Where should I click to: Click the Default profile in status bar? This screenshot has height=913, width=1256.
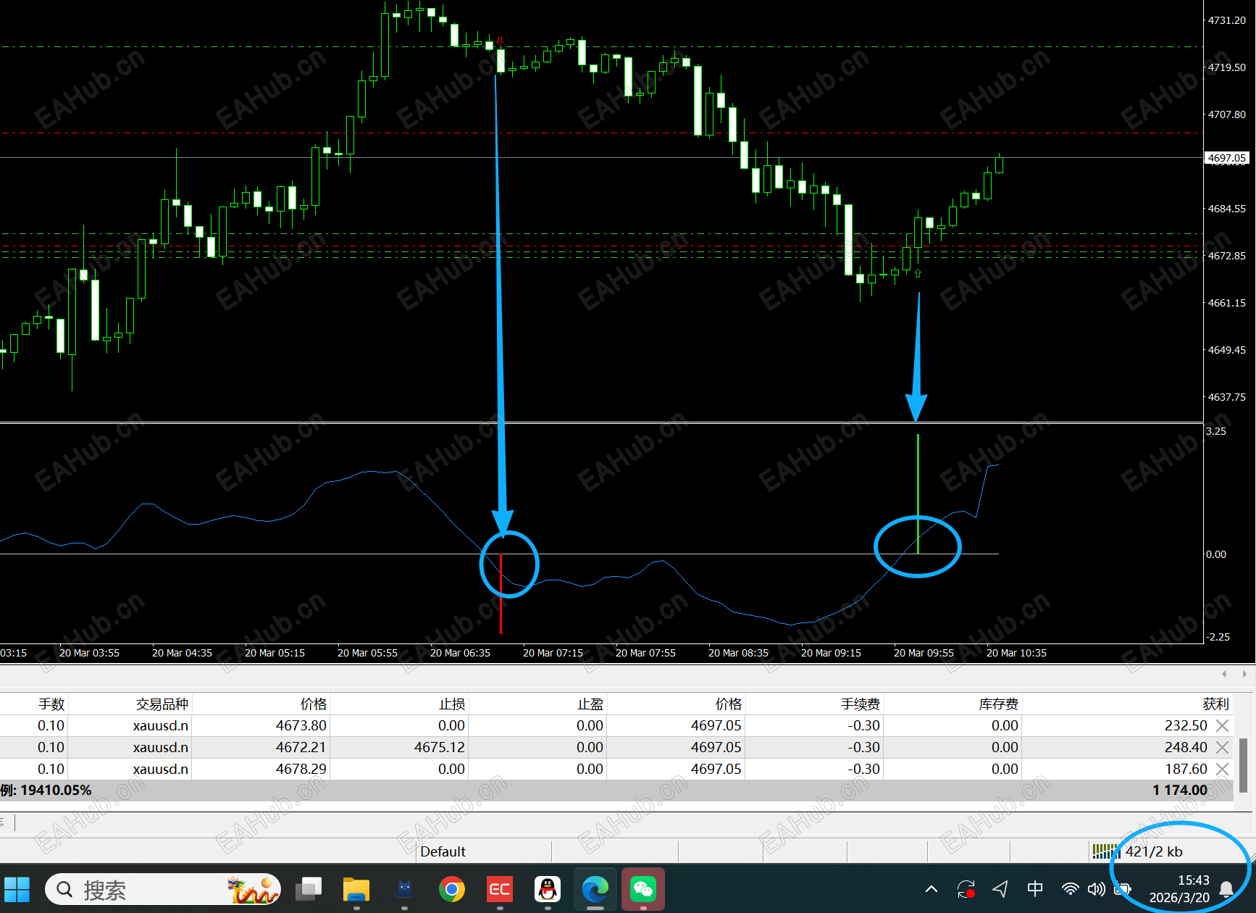(x=443, y=851)
